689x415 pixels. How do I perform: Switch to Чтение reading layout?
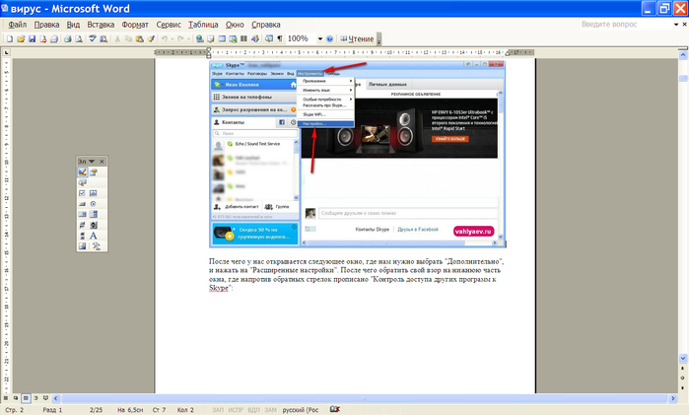click(x=357, y=39)
